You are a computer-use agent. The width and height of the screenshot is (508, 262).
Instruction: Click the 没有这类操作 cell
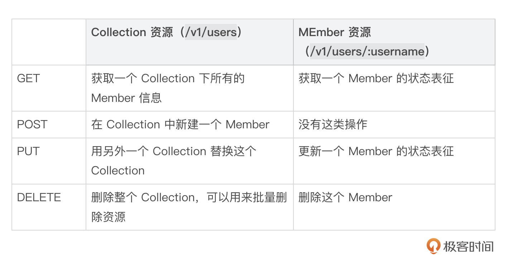tap(333, 124)
